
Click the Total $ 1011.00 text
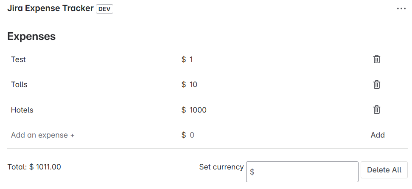[x=34, y=167]
